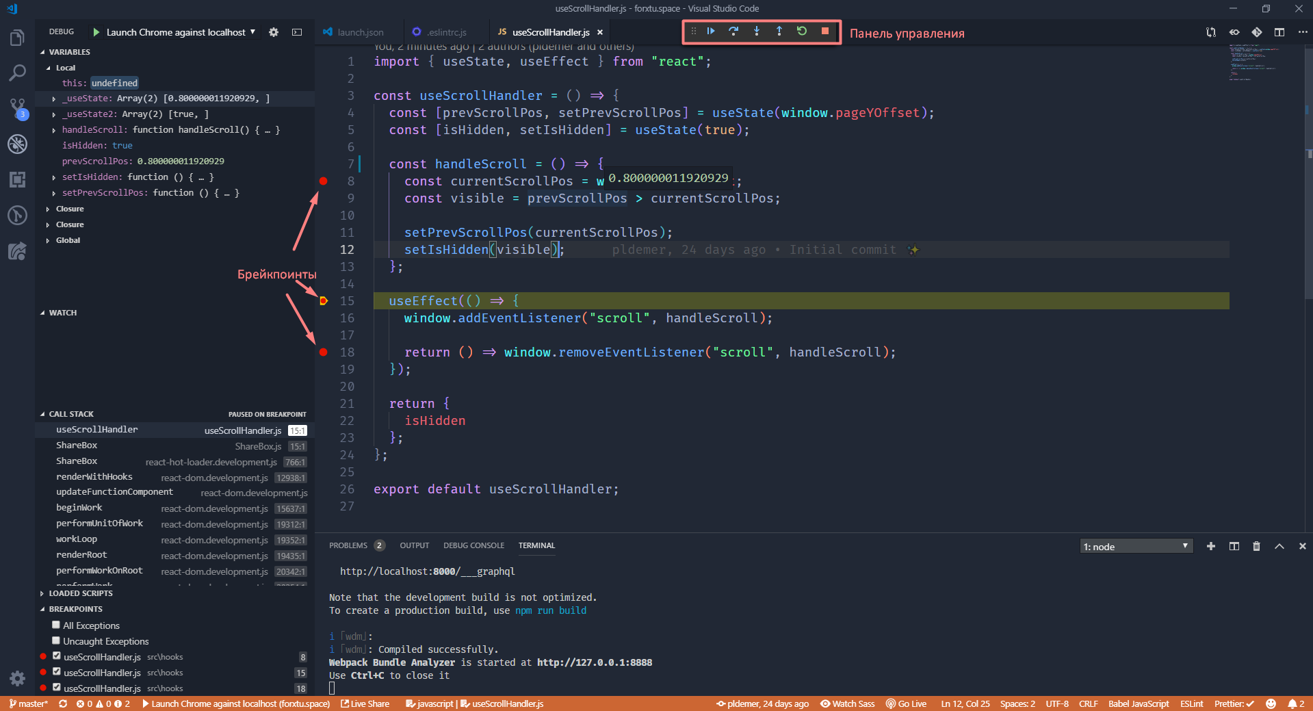The height and width of the screenshot is (711, 1313).
Task: Click feedback smiley in status bar
Action: click(1271, 703)
